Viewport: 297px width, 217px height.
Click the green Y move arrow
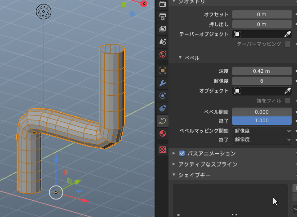(x=77, y=182)
